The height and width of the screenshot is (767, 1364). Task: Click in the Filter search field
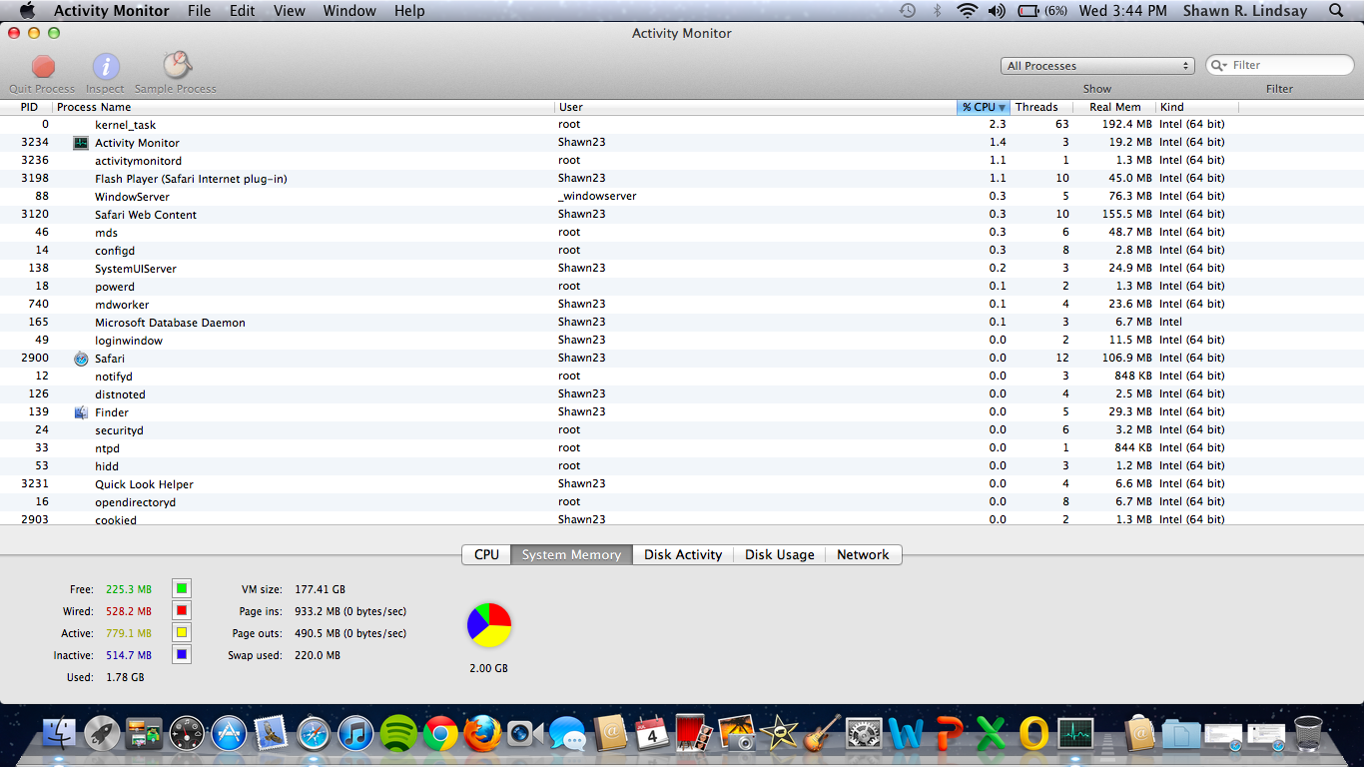1280,65
